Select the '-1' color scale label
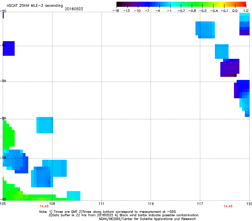Image resolution: width=252 pixels, height=221 pixels. [169, 11]
